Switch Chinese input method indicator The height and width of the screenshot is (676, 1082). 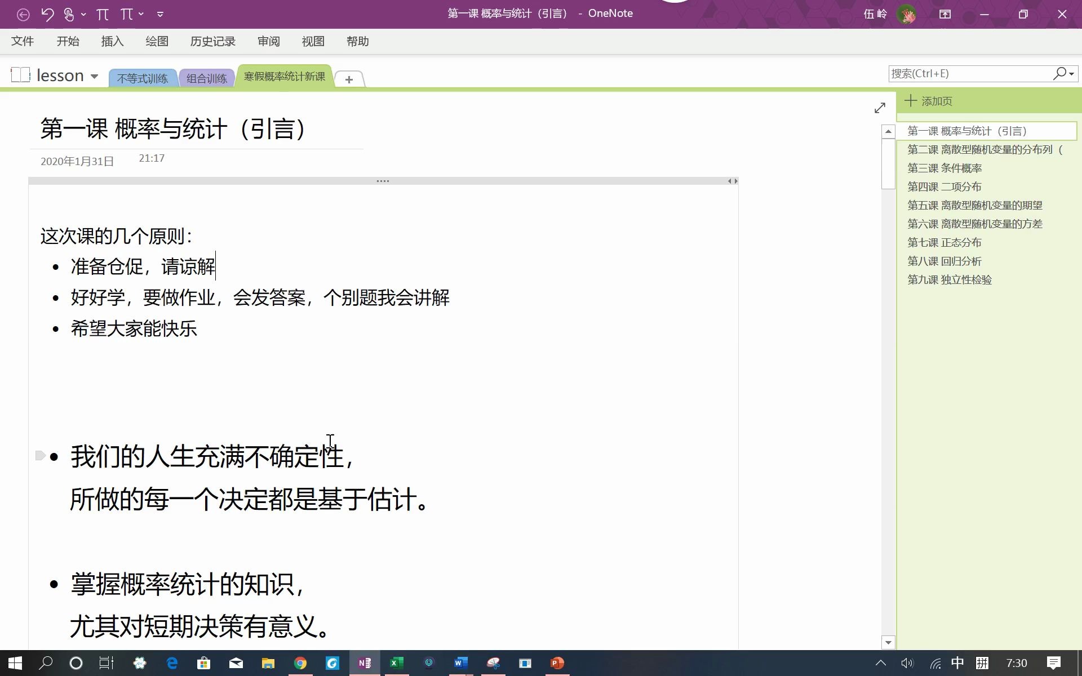[x=959, y=663]
